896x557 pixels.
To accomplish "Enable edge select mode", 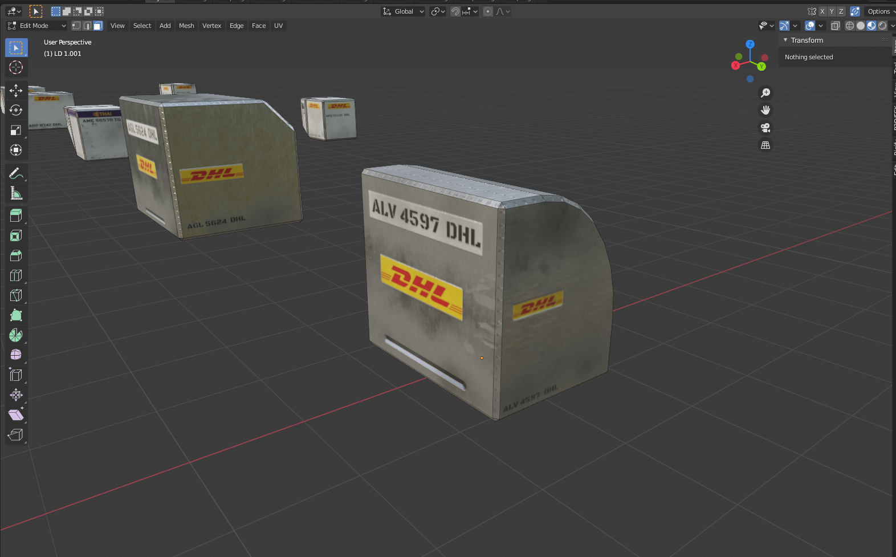I will click(x=87, y=26).
